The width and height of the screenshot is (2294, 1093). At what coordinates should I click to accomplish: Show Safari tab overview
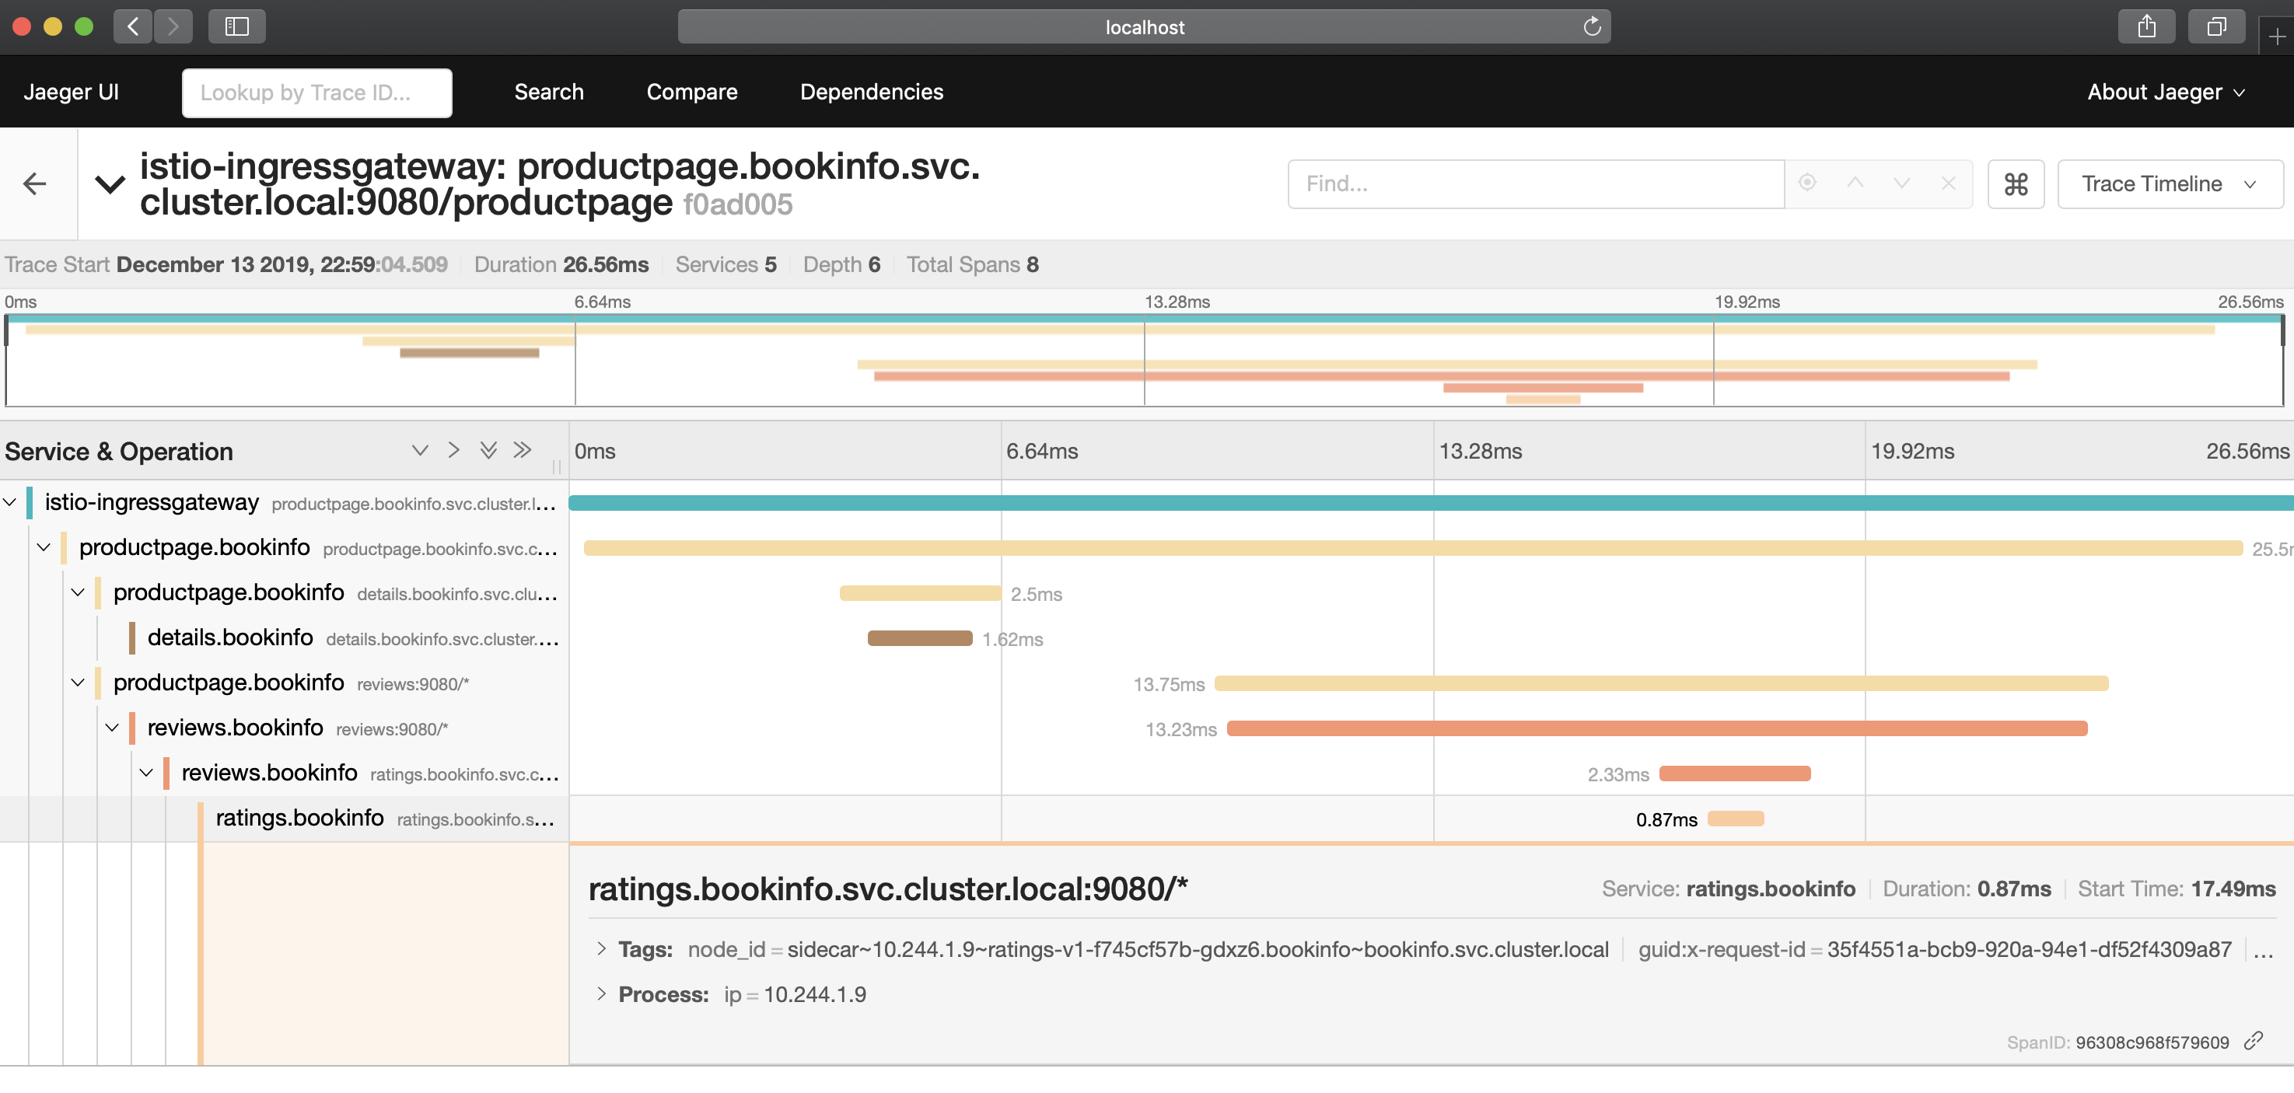2215,26
